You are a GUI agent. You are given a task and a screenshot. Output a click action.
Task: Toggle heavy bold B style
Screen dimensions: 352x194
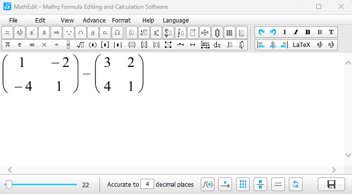308,32
